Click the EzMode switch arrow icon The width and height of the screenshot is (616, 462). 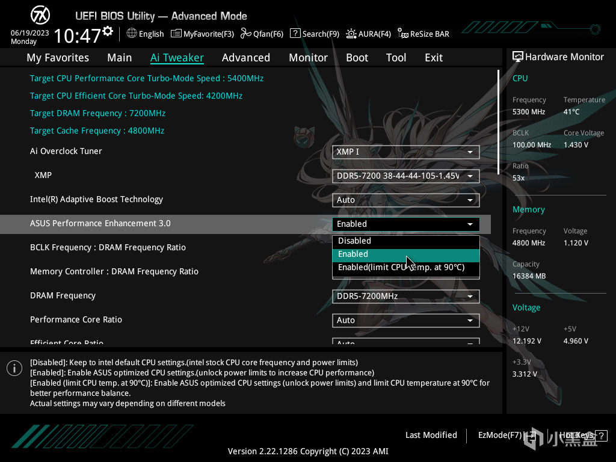pyautogui.click(x=531, y=436)
